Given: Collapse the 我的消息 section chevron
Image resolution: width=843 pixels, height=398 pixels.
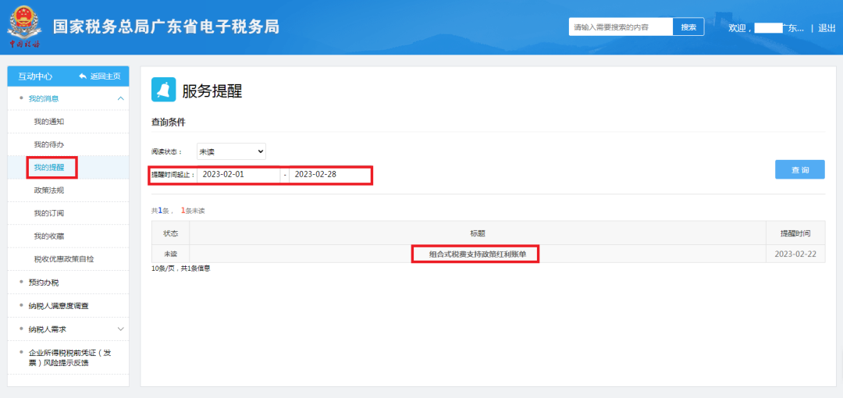Looking at the screenshot, I should coord(120,98).
